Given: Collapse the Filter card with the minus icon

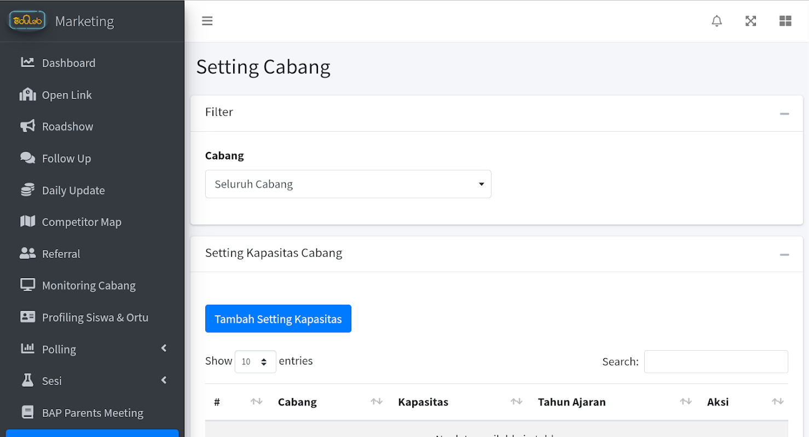Looking at the screenshot, I should [784, 114].
